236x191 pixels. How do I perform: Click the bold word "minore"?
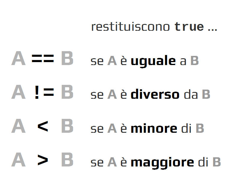click(x=154, y=129)
